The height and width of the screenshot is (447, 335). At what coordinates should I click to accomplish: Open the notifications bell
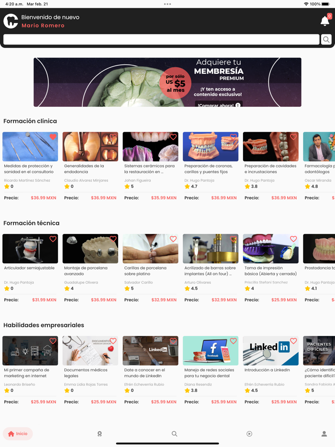click(x=325, y=21)
